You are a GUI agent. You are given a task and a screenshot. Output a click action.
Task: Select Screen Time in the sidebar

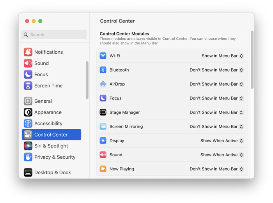[51, 86]
